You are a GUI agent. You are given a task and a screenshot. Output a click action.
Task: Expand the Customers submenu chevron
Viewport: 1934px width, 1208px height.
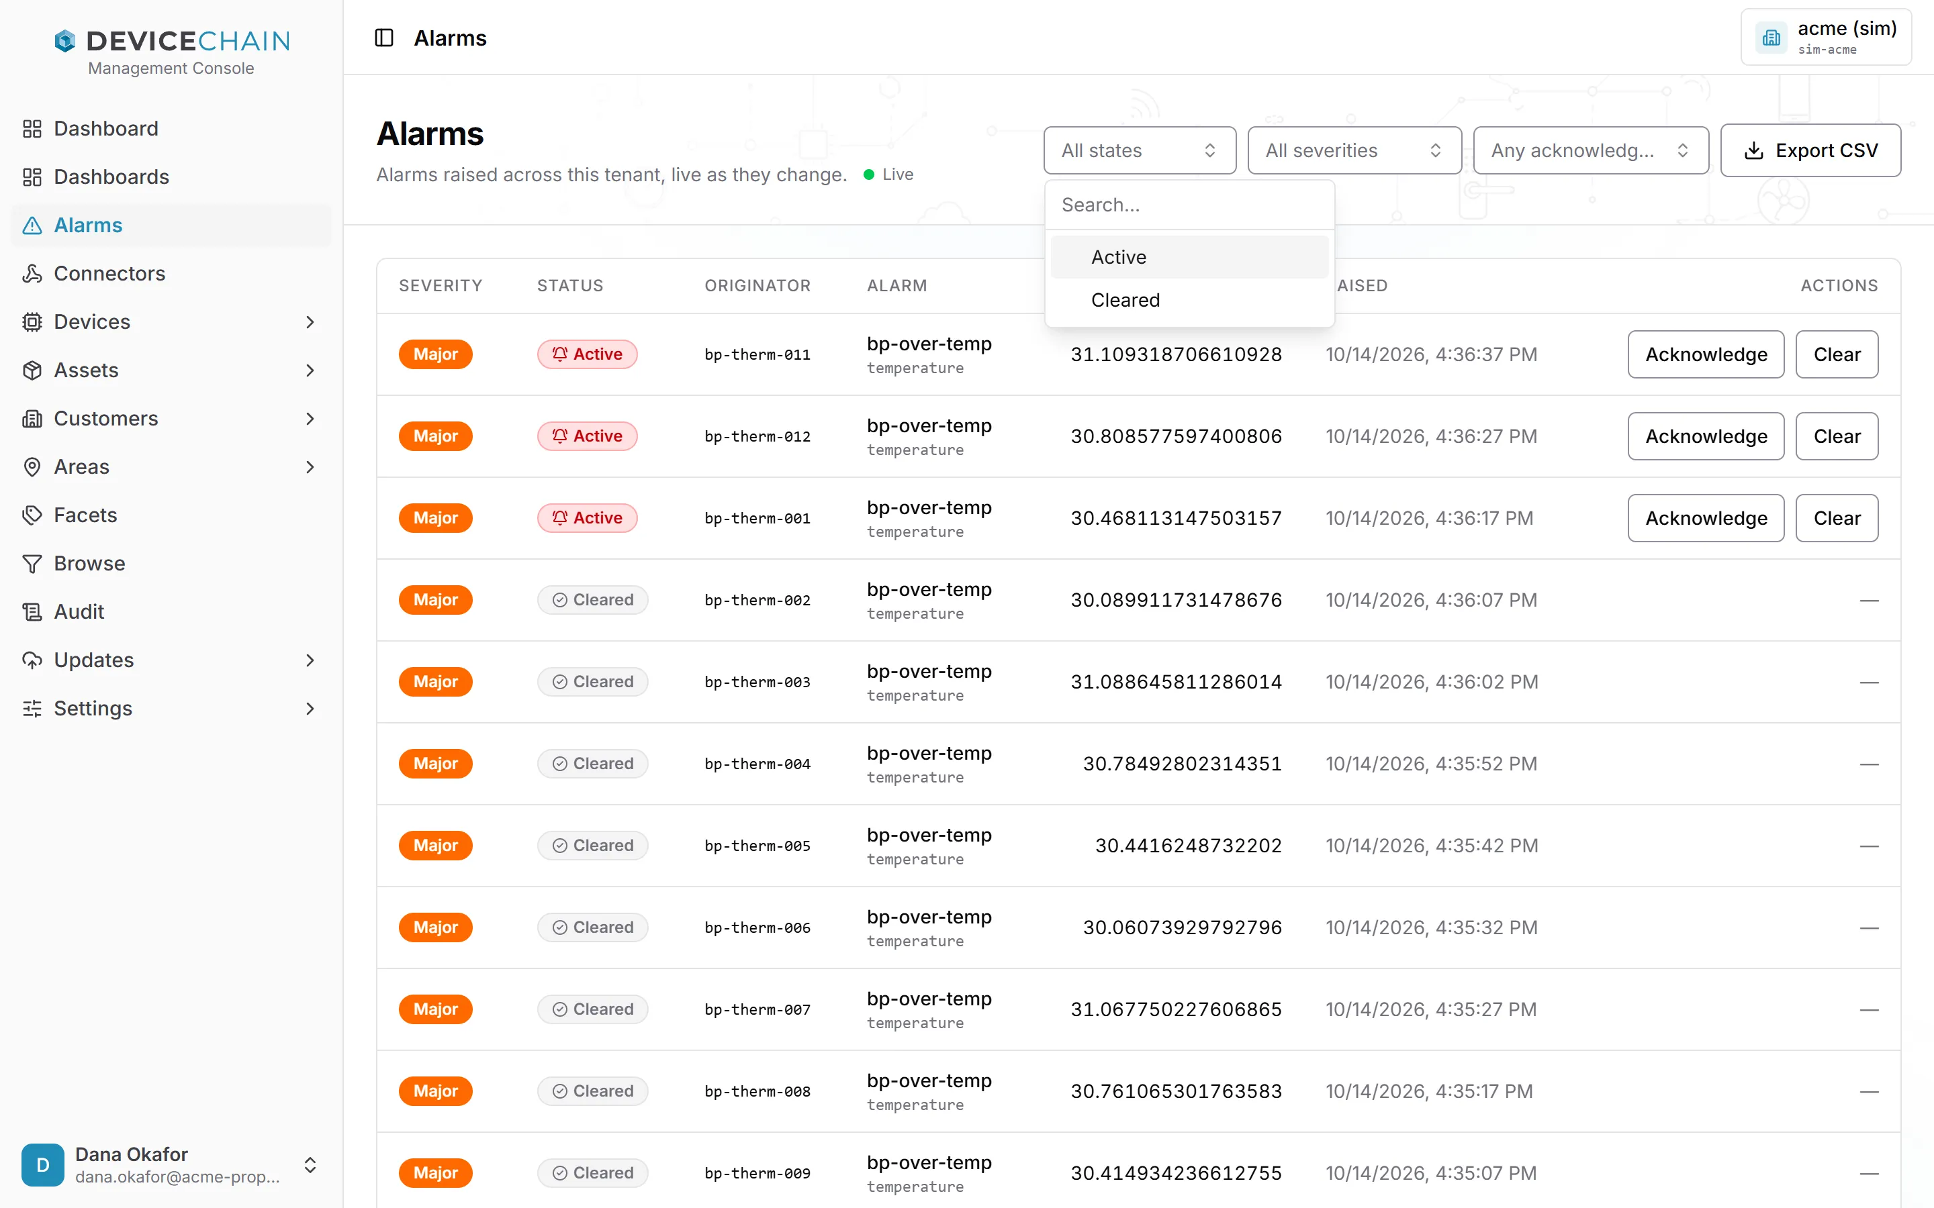pos(310,419)
